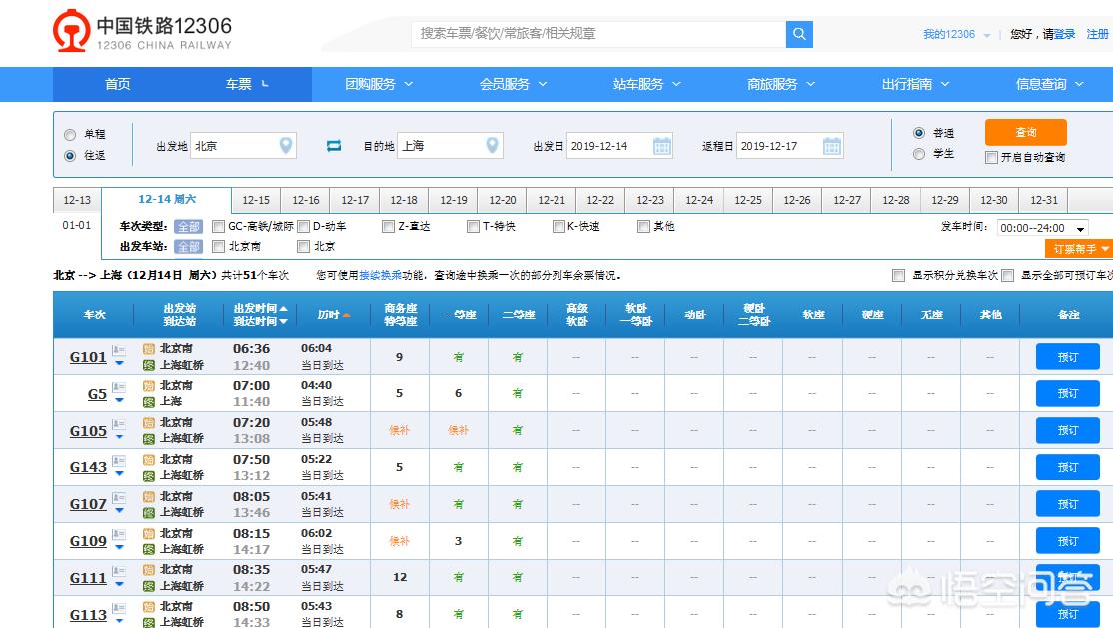
Task: Select the 普通 passenger radio button
Action: (x=918, y=133)
